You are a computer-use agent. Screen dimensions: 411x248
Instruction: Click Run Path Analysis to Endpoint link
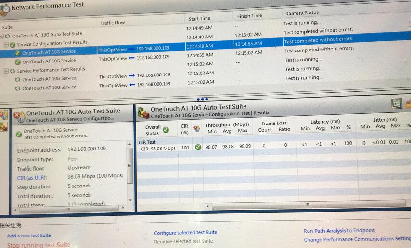coord(339,231)
